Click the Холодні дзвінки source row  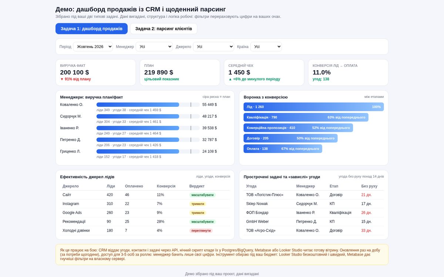[x=145, y=230]
